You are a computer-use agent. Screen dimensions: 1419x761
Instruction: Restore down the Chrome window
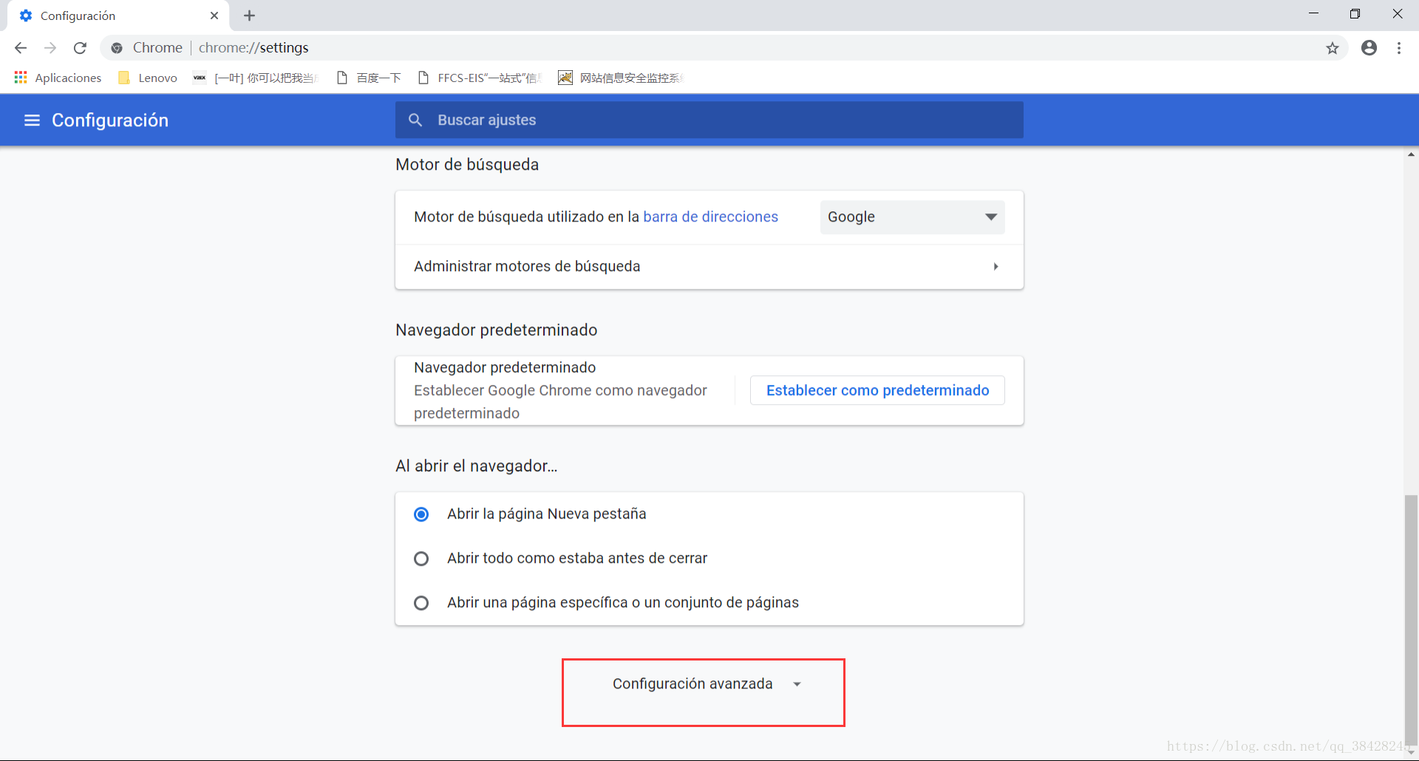coord(1355,14)
